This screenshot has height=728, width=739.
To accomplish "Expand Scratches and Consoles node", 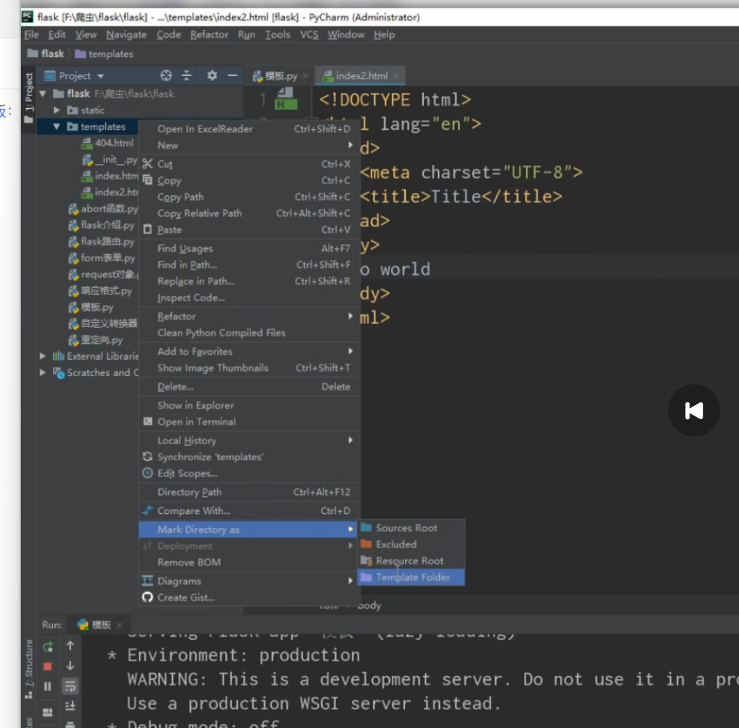I will pyautogui.click(x=43, y=372).
